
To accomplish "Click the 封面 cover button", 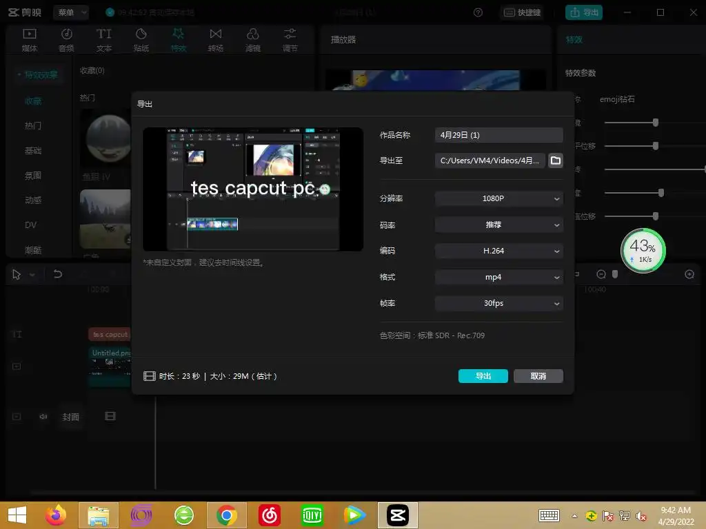I will click(71, 417).
